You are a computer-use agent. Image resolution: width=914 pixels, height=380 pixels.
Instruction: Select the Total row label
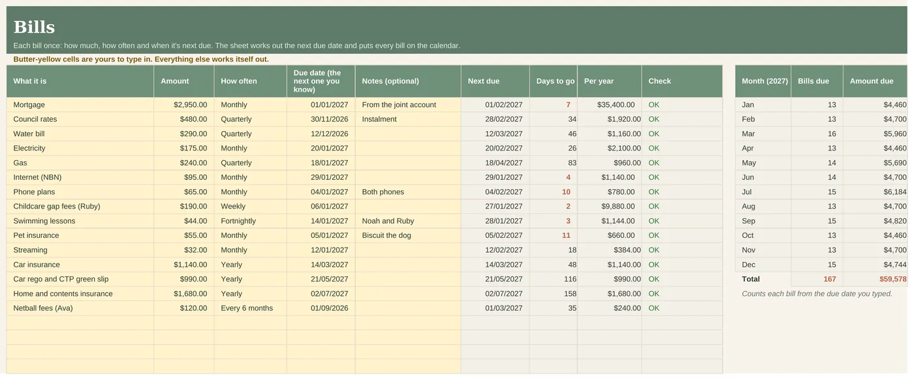[x=763, y=279]
